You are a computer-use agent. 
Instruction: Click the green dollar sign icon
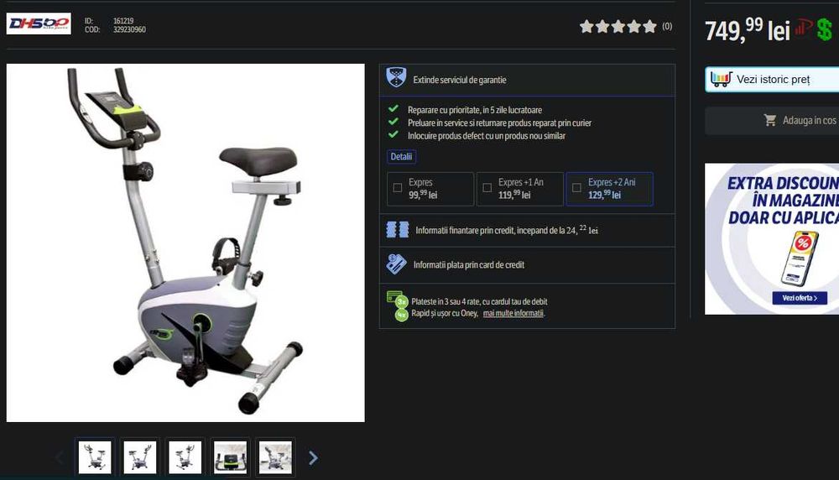point(825,29)
